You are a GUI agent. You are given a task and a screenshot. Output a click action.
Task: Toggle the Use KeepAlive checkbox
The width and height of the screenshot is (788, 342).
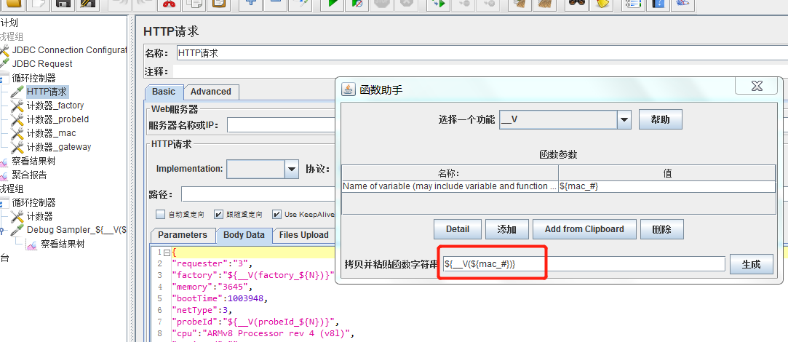277,214
